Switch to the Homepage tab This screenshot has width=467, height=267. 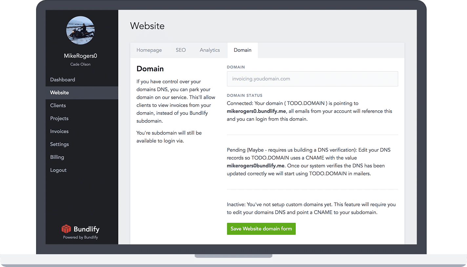point(149,50)
